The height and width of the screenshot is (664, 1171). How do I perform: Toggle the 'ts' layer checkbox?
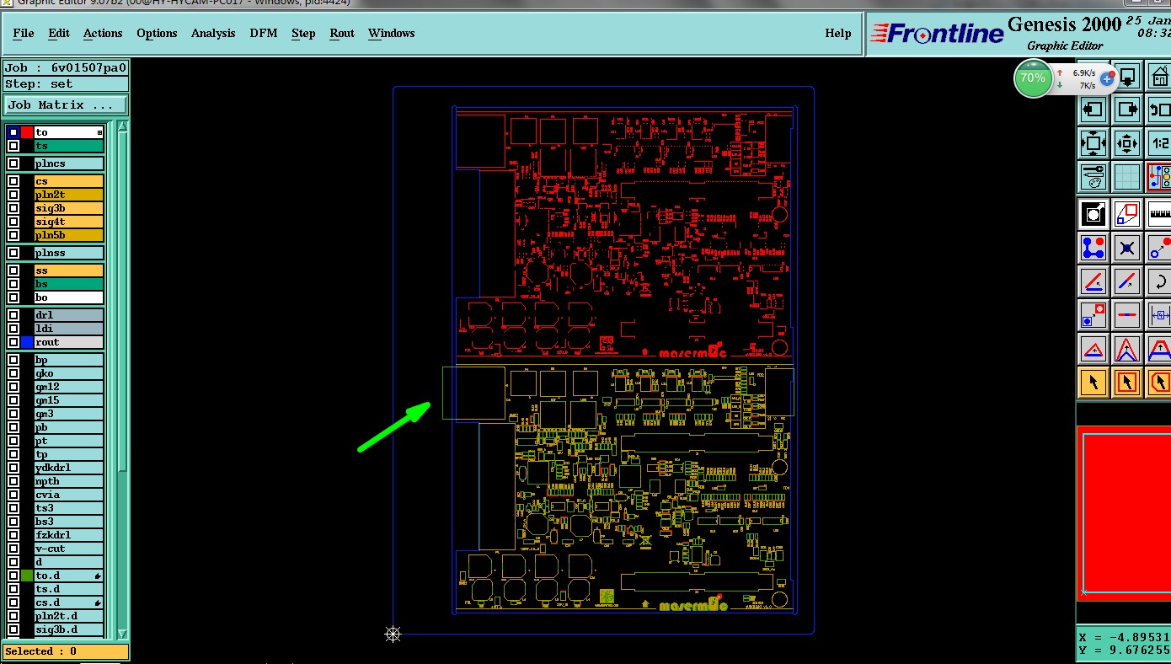(13, 146)
